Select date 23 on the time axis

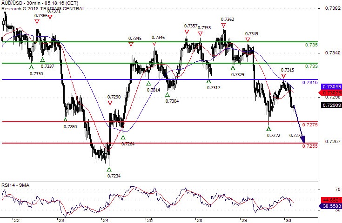tap(61, 220)
